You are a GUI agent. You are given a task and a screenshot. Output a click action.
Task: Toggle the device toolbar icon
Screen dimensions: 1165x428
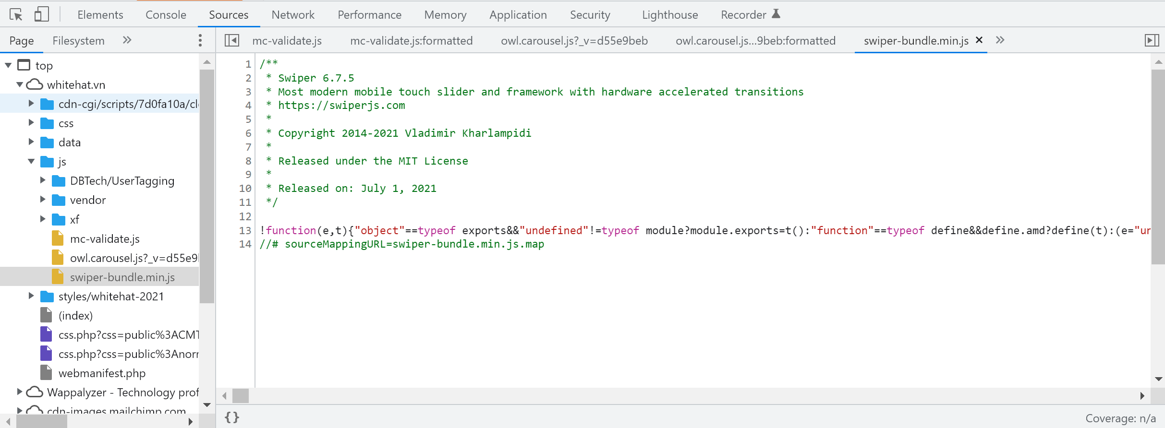(x=41, y=14)
